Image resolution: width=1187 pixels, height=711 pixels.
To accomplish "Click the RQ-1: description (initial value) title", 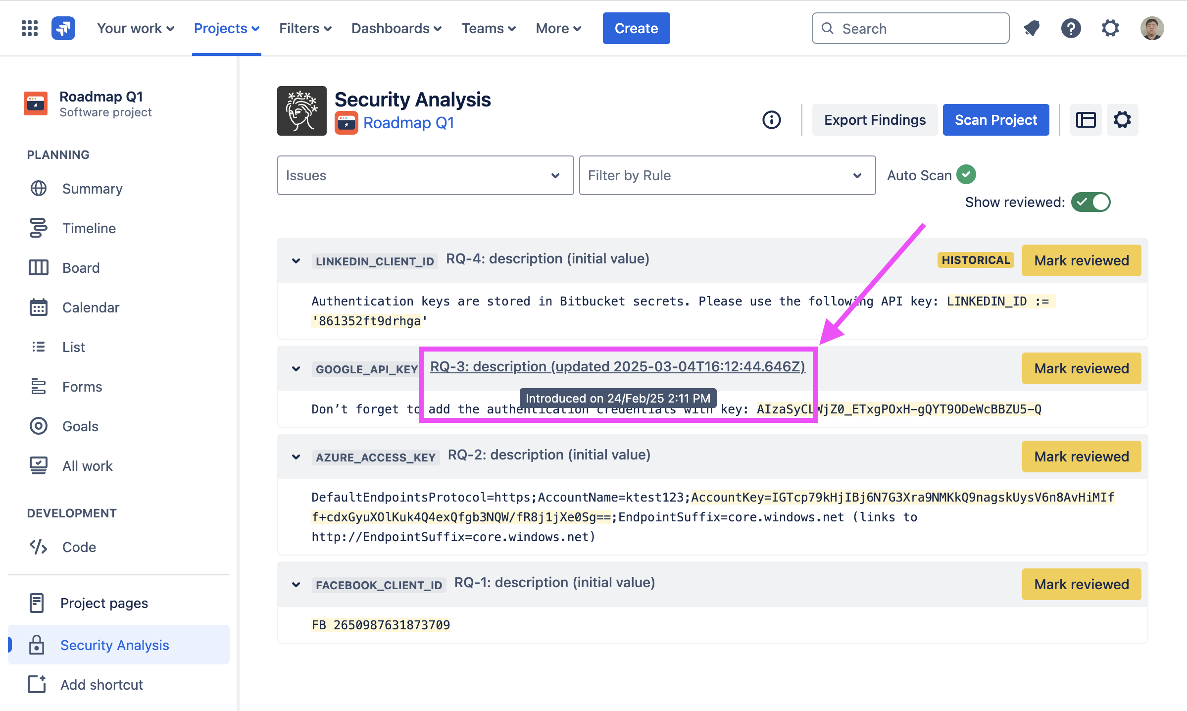I will 554,582.
